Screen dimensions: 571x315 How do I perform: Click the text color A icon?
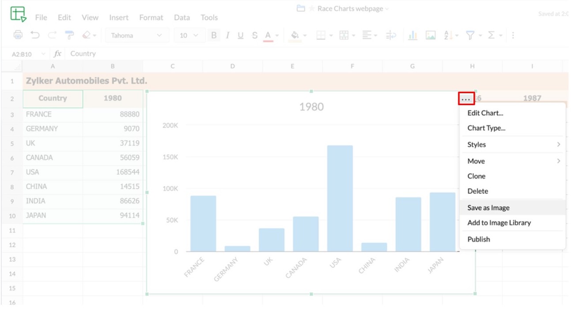(x=268, y=35)
